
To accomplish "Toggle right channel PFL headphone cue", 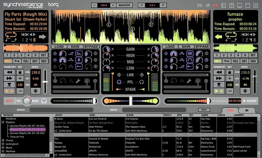I will [x=141, y=82].
